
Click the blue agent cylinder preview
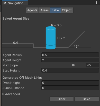point(51,38)
